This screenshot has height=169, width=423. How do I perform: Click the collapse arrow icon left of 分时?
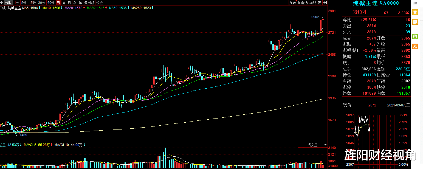(x=2, y=3)
